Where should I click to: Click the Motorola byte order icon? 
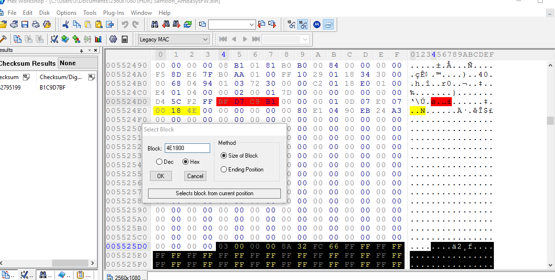[x=317, y=24]
